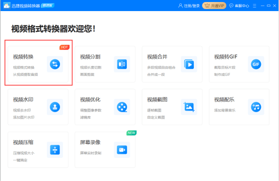The width and height of the screenshot is (279, 181).
Task: Click 多段视频自由组合 description text
Action: pos(161,67)
